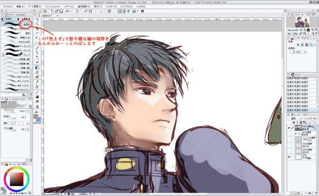
Task: Click the magnifier icon in brush stroke preview
Action: pyautogui.click(x=30, y=106)
